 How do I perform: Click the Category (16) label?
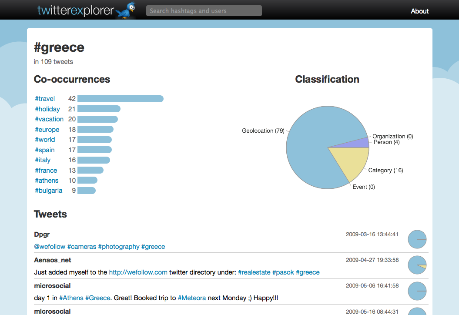point(385,171)
